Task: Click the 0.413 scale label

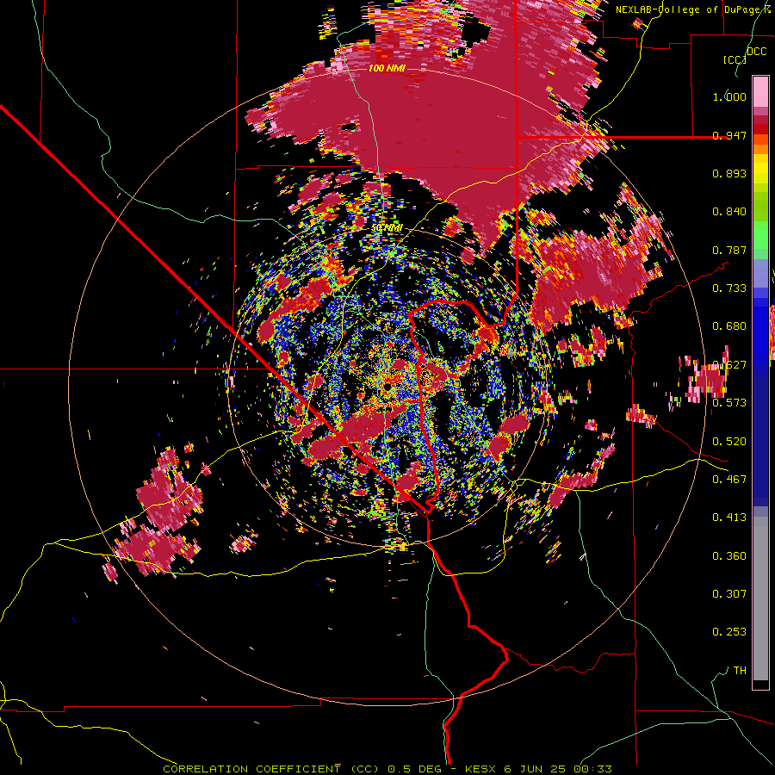Action: pyautogui.click(x=729, y=518)
